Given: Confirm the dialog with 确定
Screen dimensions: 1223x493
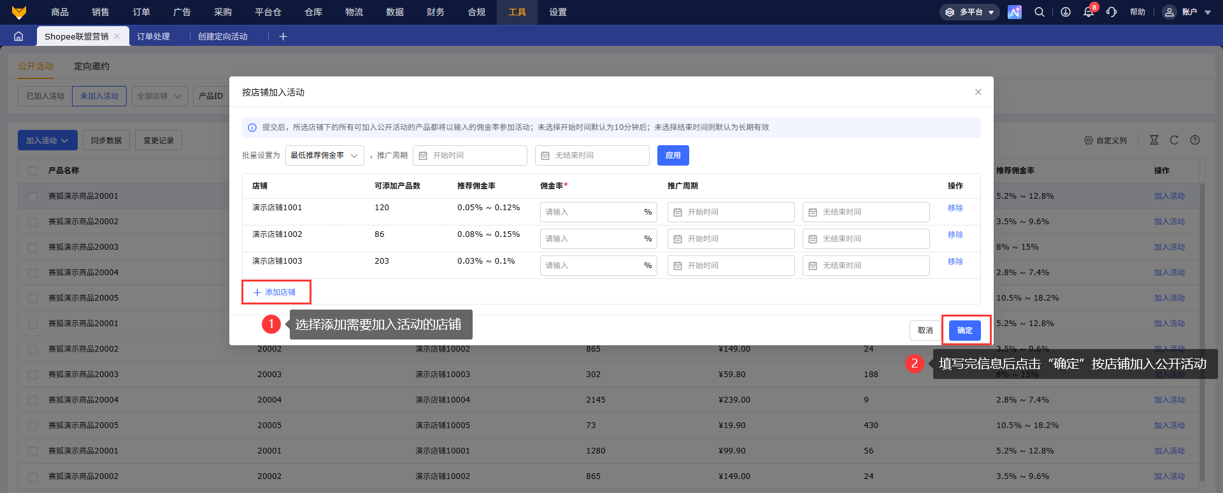Looking at the screenshot, I should pos(965,331).
